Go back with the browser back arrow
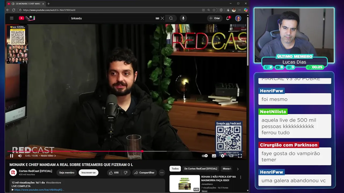This screenshot has height=193, width=344. click(x=8, y=10)
